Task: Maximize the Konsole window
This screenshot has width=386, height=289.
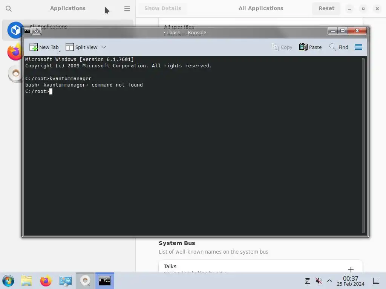Action: (x=342, y=31)
